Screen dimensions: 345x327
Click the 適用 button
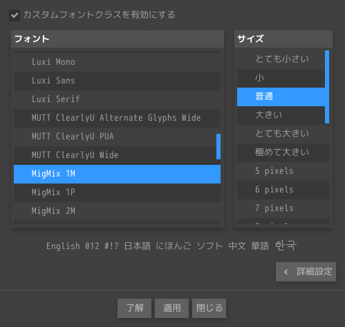[x=171, y=308]
